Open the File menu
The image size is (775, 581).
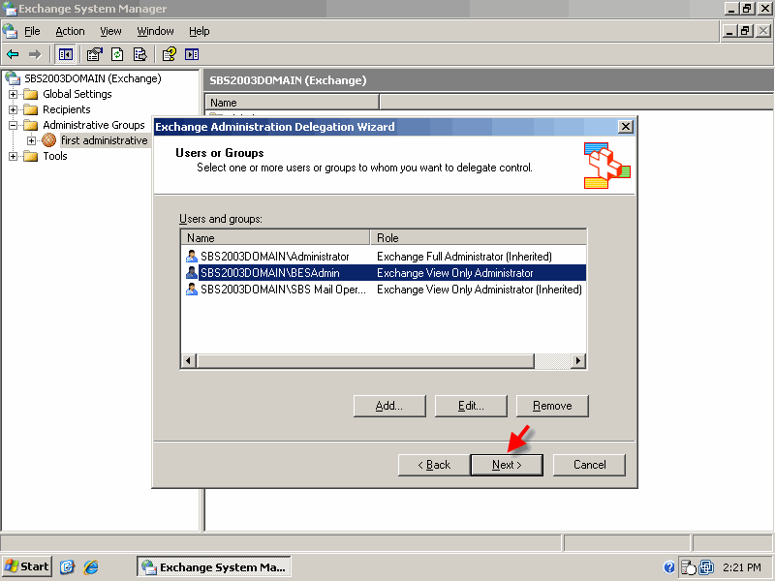click(x=32, y=31)
